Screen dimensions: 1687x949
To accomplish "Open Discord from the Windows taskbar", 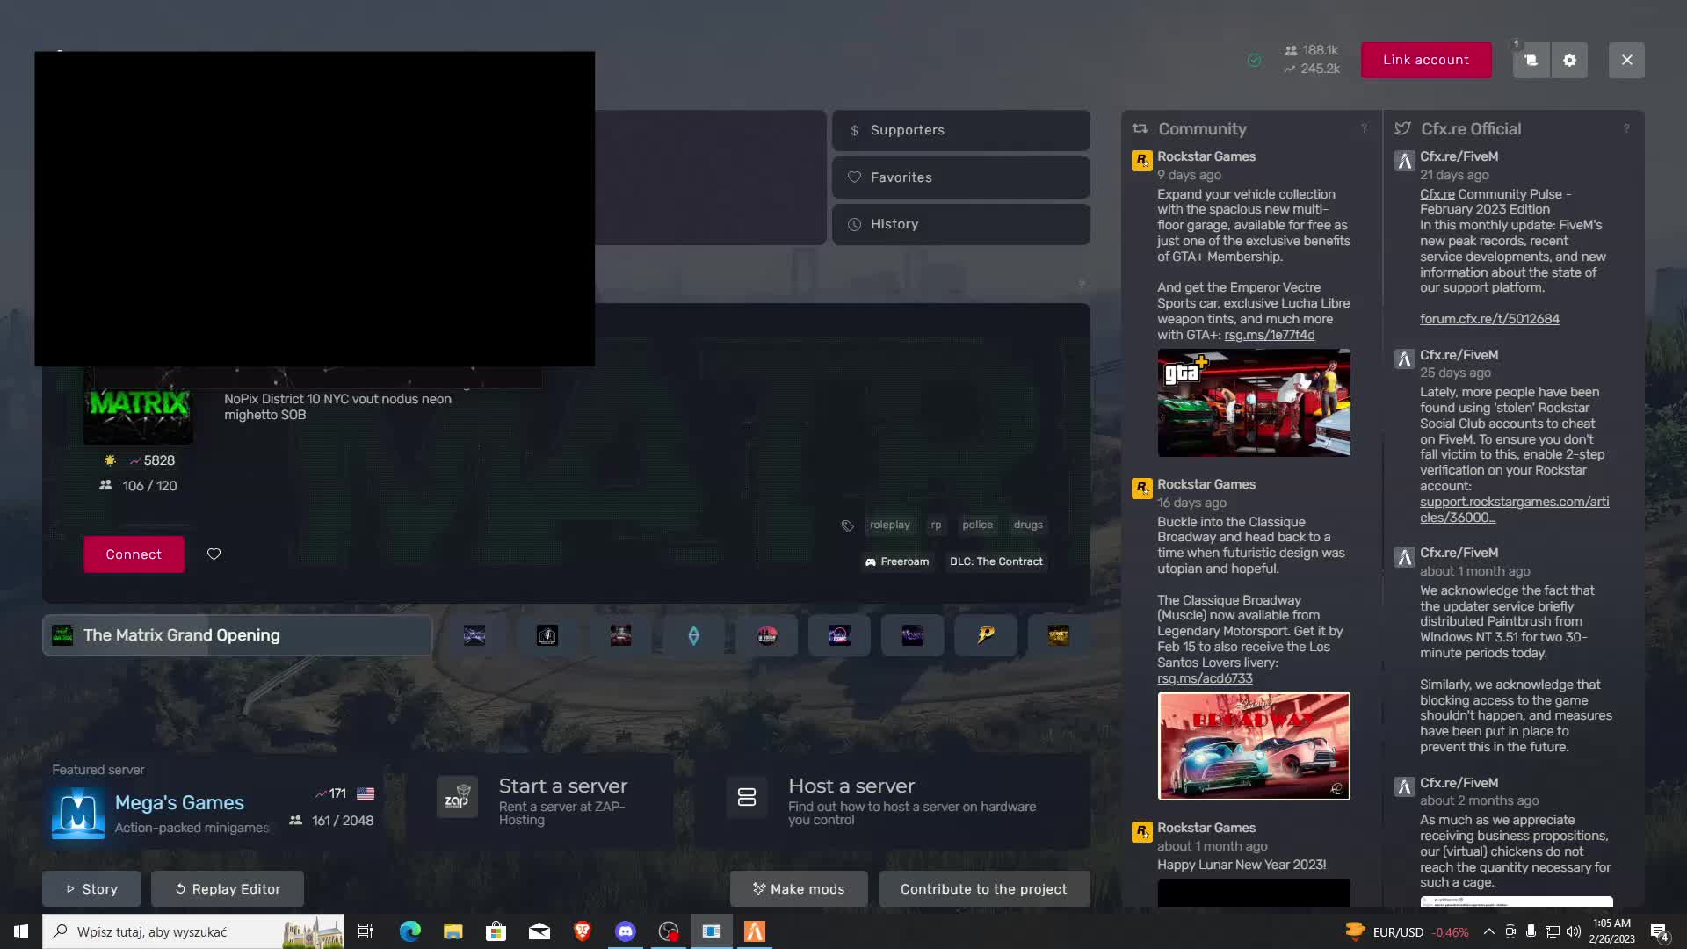I will 626,931.
